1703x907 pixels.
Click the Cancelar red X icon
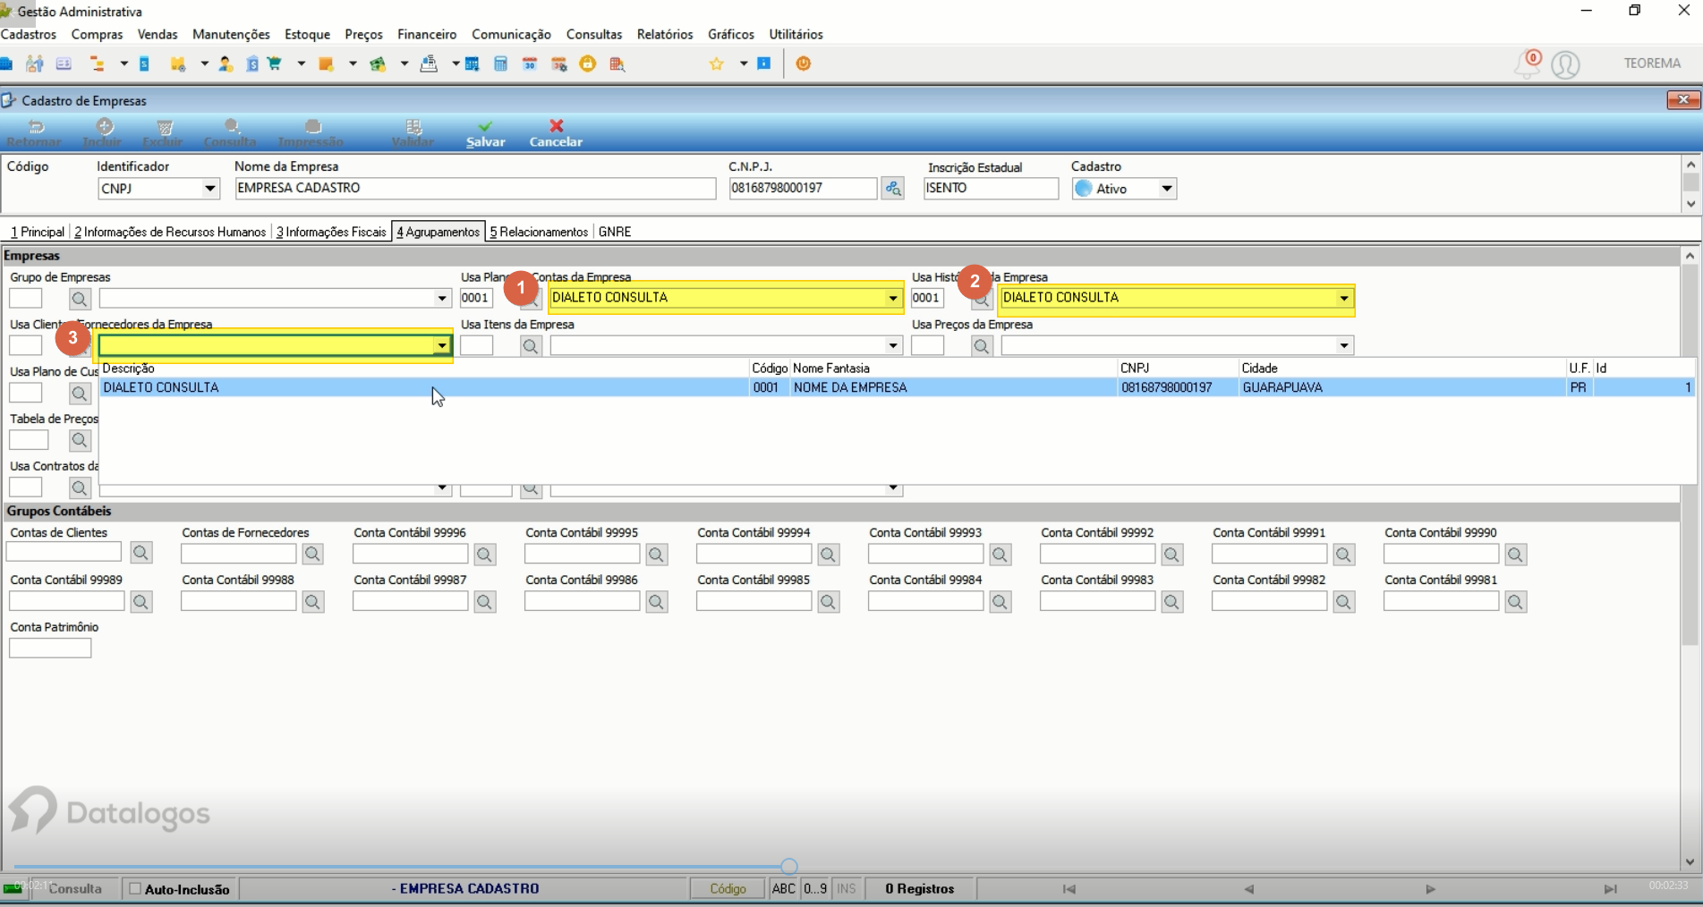coord(557,126)
